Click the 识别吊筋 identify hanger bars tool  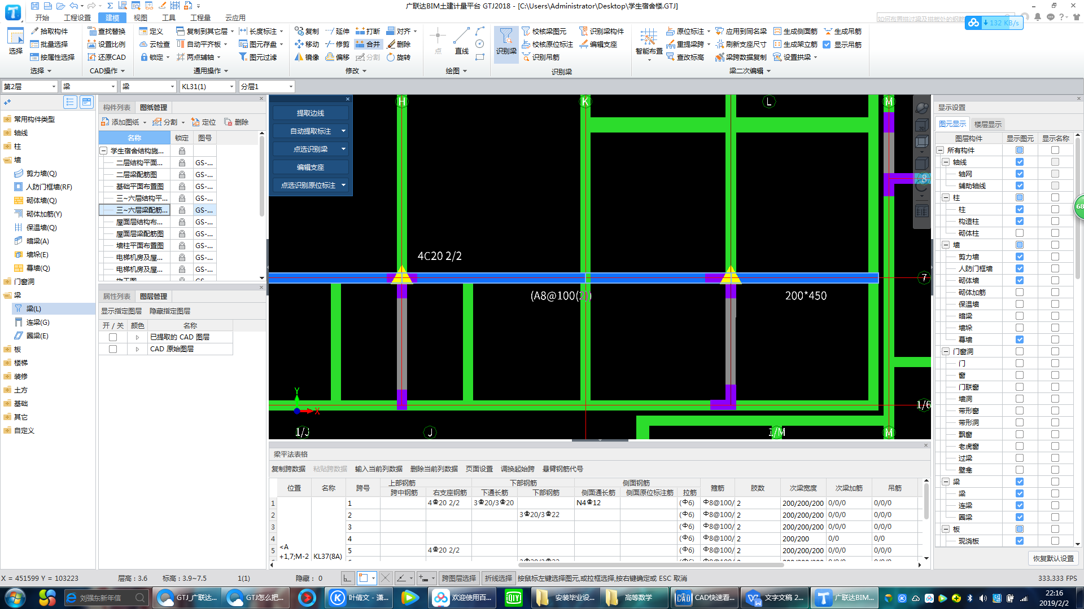[540, 57]
